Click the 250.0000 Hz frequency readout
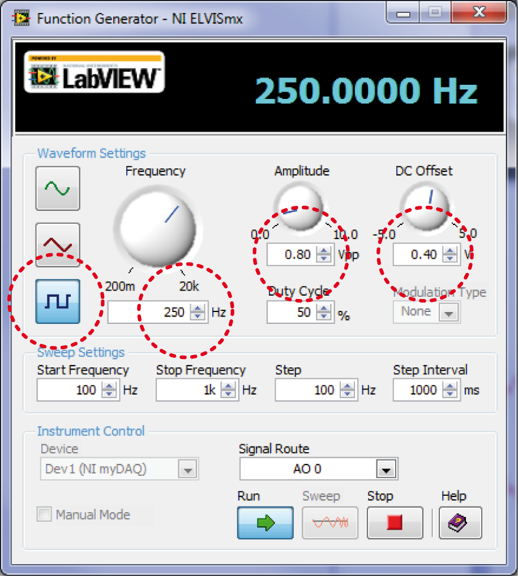The image size is (518, 576). point(366,91)
